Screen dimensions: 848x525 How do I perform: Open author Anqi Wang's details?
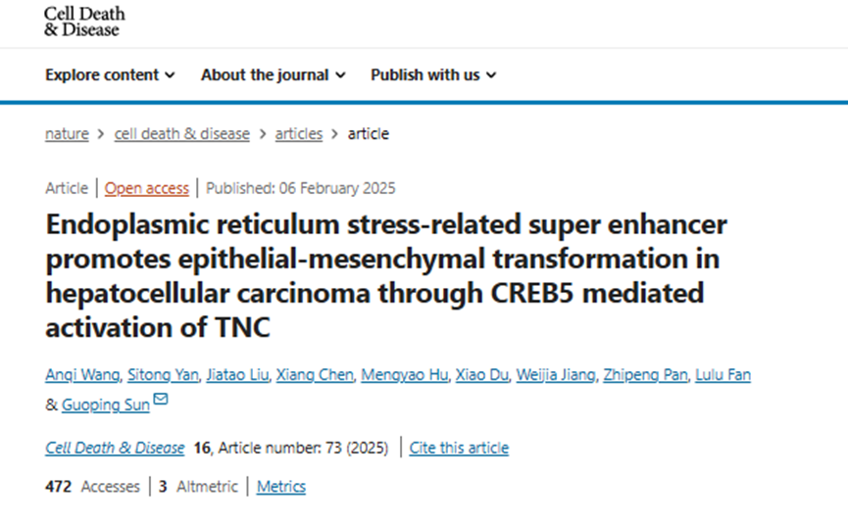(x=82, y=375)
